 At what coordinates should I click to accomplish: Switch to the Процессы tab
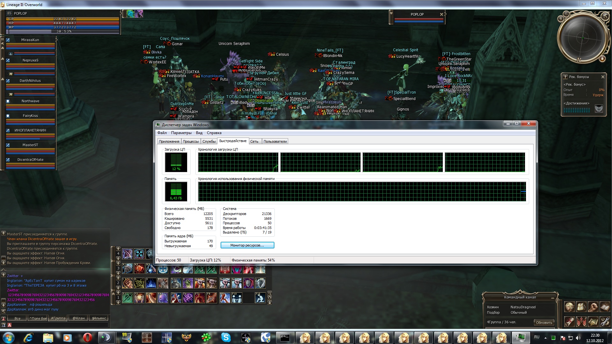191,141
